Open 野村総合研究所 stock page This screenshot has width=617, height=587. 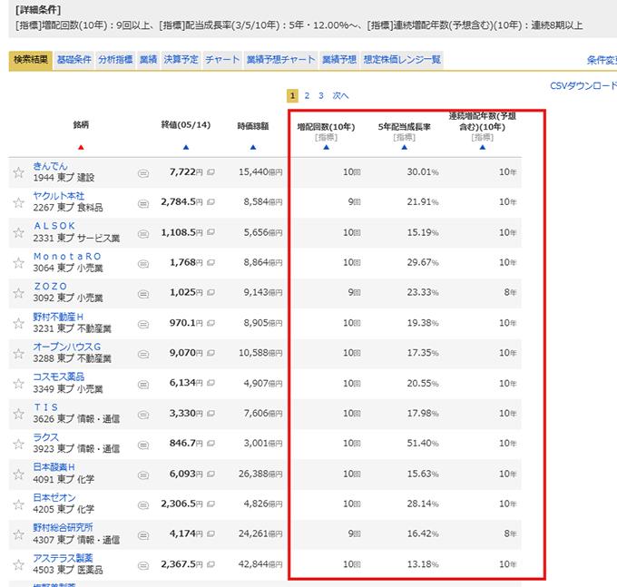63,528
